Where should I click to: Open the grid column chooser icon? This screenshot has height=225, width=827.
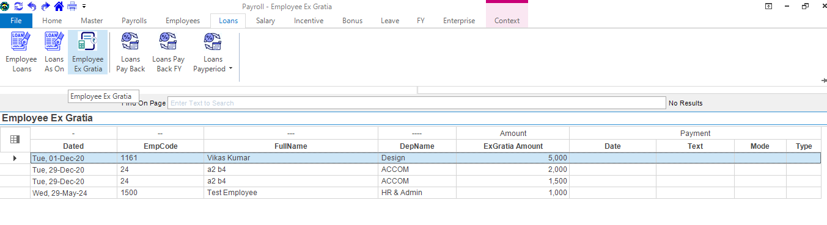coord(15,140)
